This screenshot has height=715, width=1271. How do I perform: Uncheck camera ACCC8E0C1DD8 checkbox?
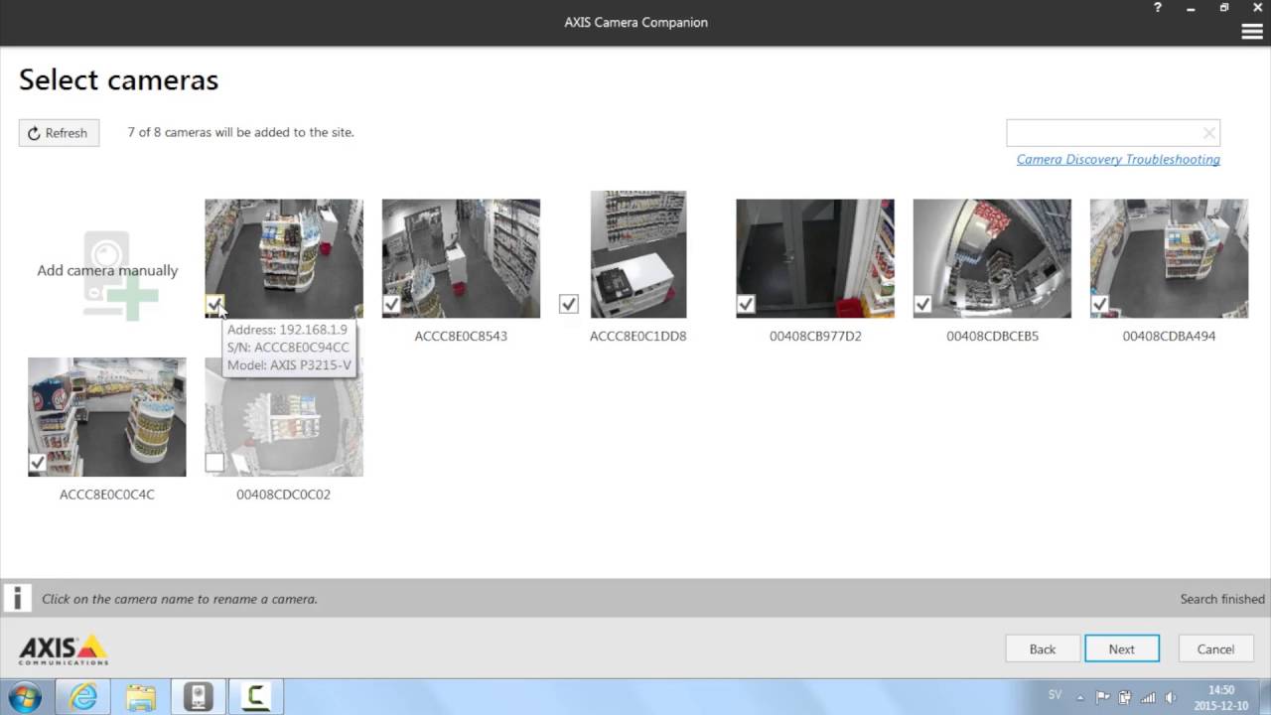tap(568, 304)
